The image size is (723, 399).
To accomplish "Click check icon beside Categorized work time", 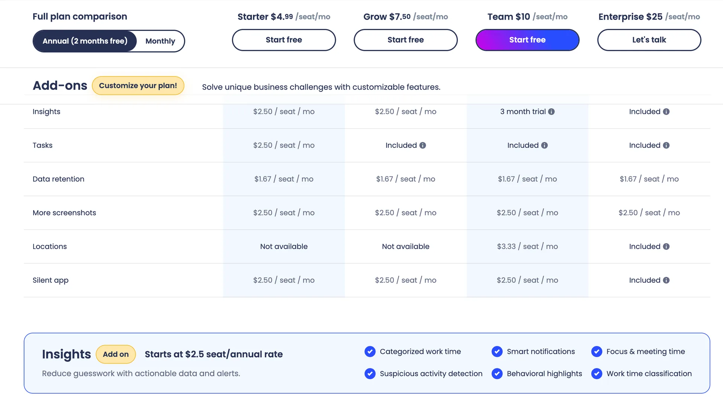I will point(370,352).
